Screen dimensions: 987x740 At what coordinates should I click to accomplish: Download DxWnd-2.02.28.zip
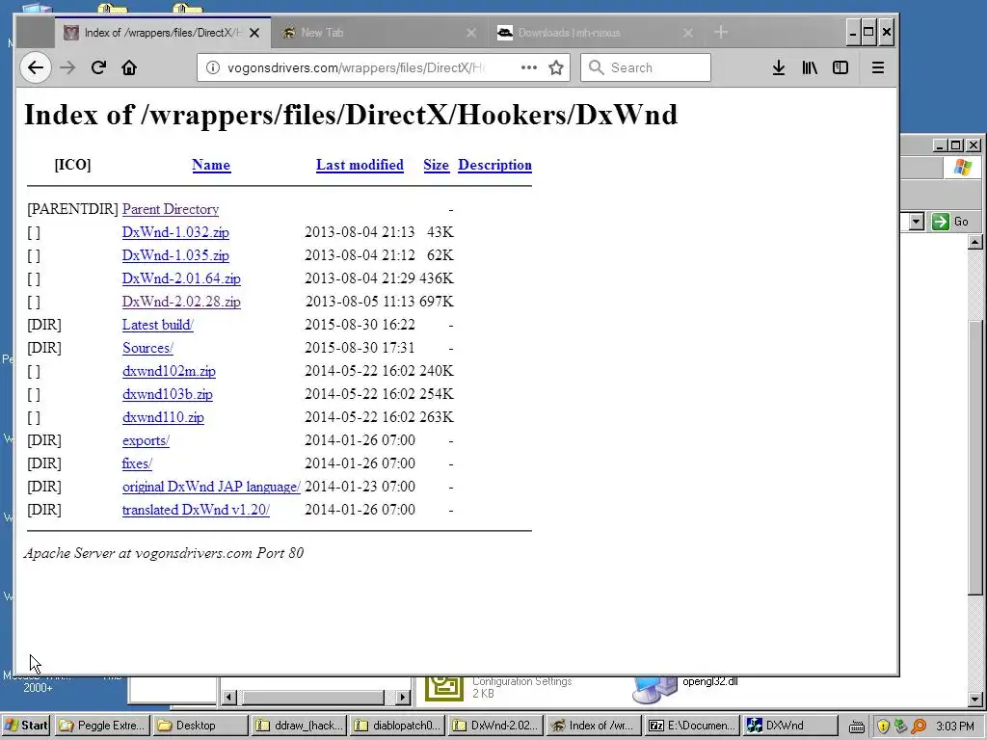(181, 302)
